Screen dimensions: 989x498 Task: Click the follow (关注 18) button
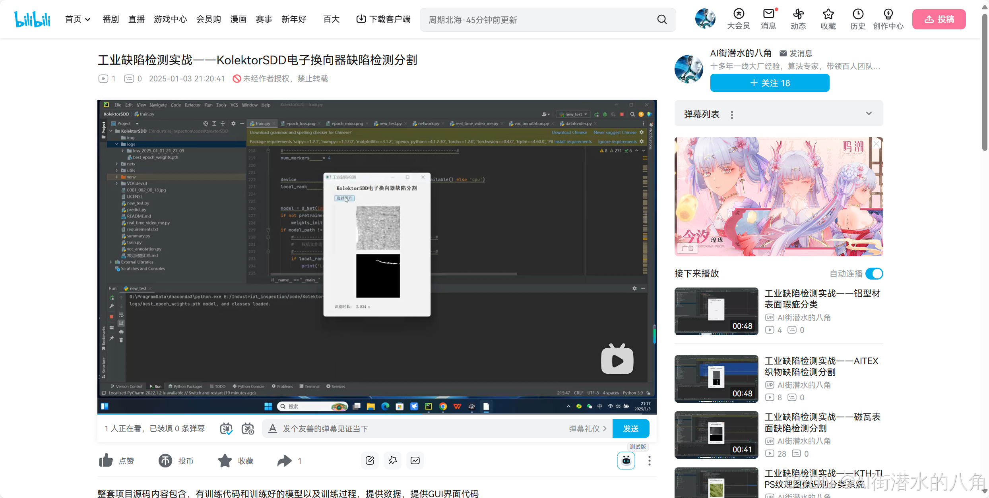770,83
